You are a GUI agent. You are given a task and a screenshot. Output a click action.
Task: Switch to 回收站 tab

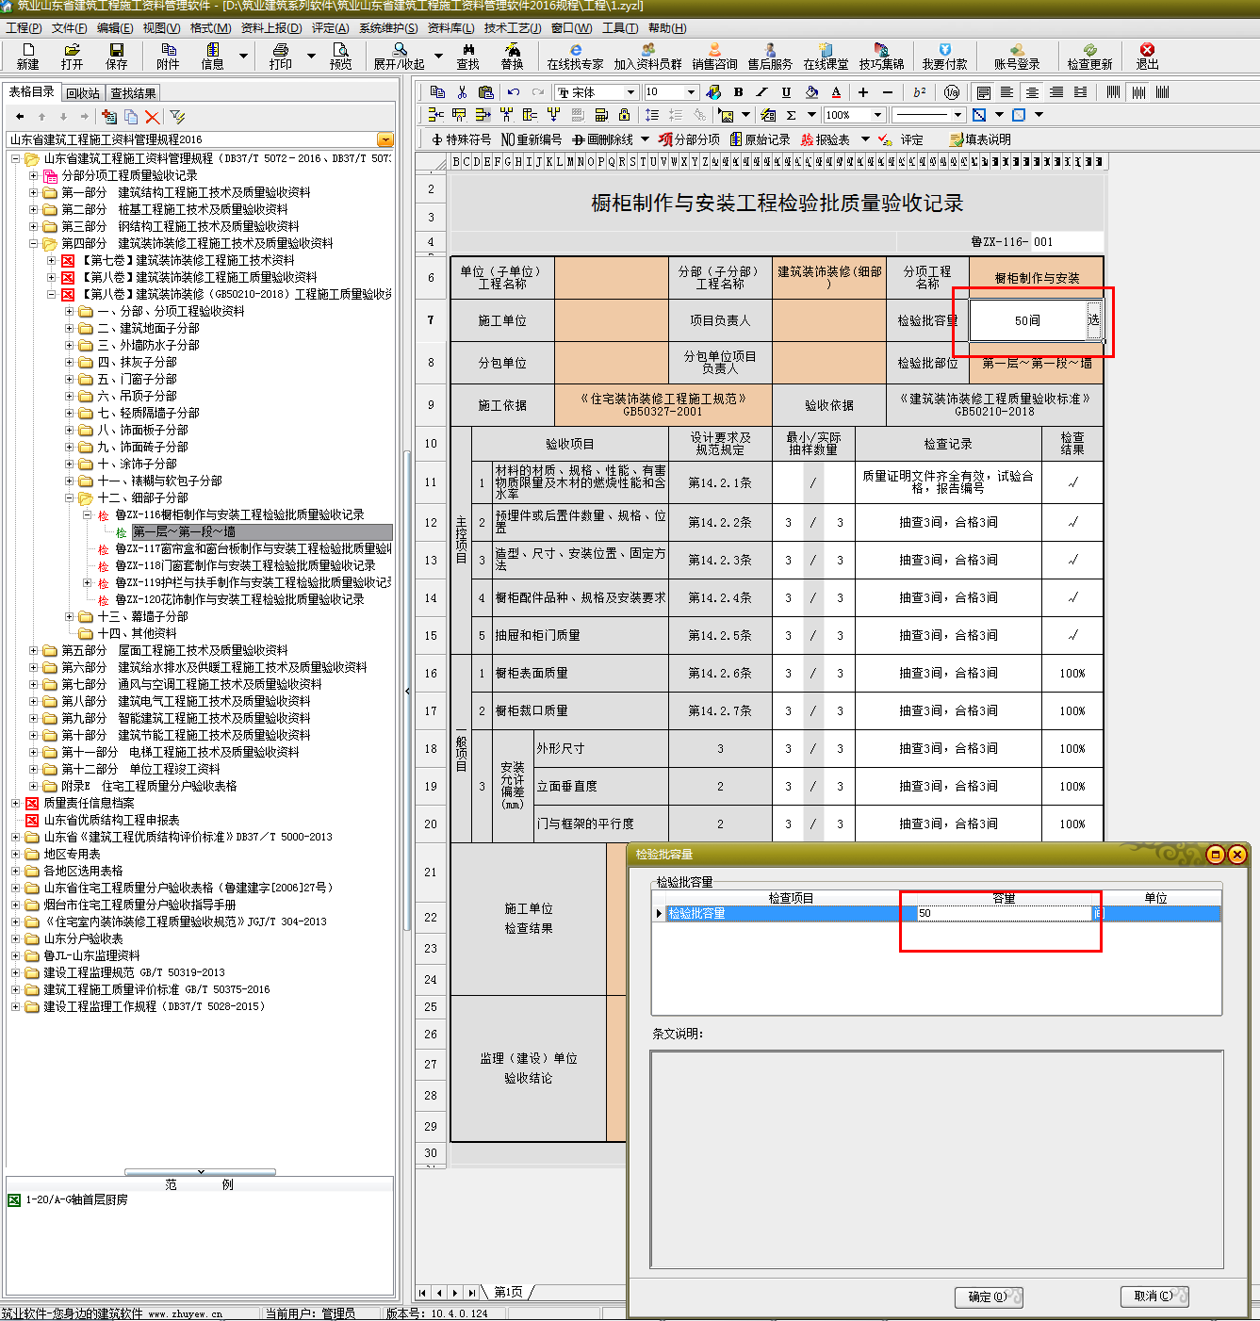pos(83,93)
